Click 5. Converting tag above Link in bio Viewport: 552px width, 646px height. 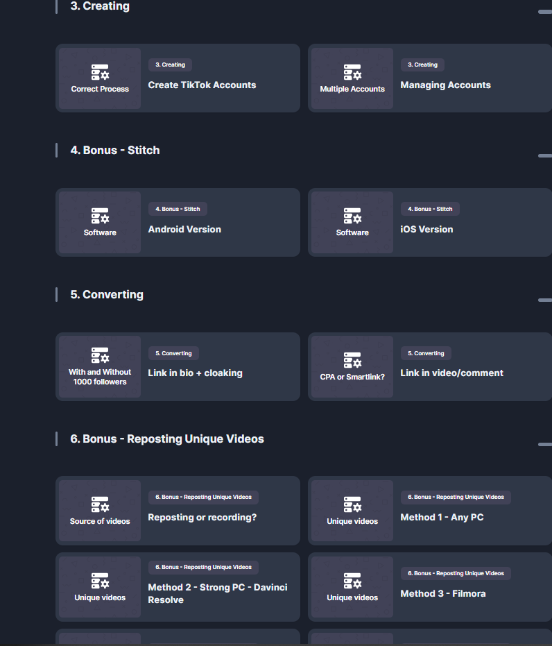coord(173,353)
